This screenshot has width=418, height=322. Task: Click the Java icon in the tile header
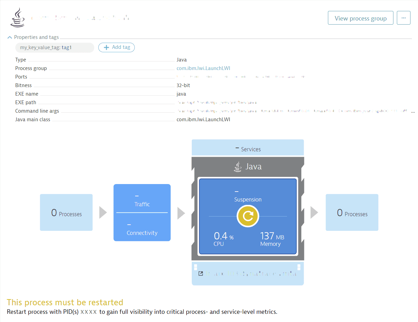coord(237,167)
